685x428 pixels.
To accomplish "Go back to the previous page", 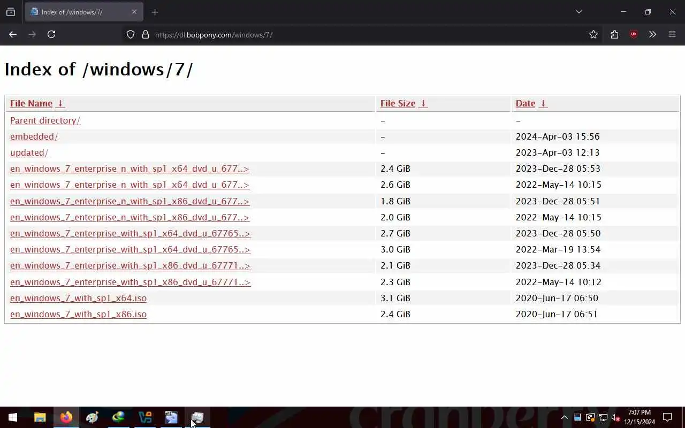I will pos(13,34).
